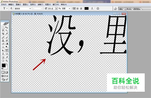Click the Create Warped Text icon
Screen dimensions: 151x98
point(92,9)
